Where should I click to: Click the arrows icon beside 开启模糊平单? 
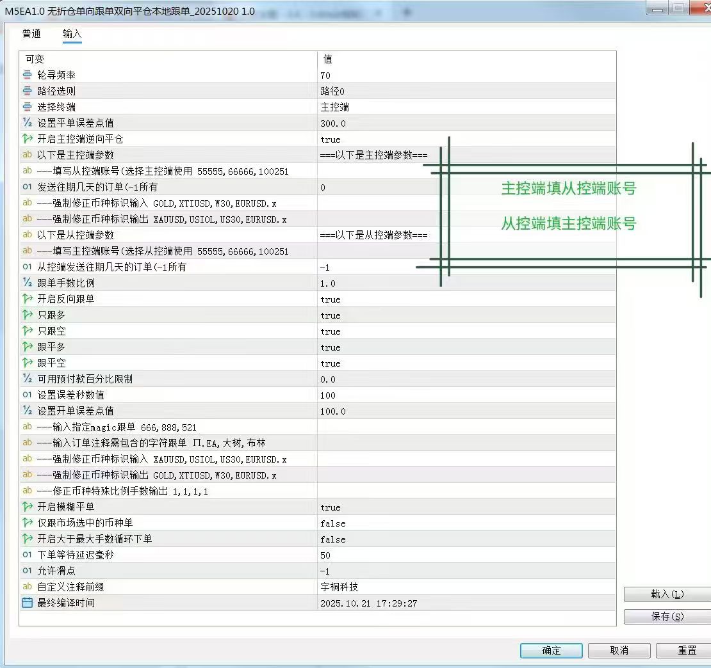(26, 507)
